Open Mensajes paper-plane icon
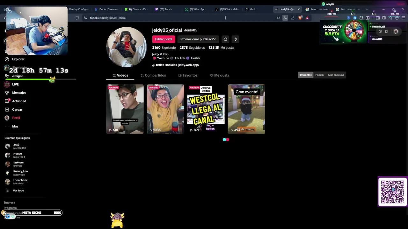The width and height of the screenshot is (408, 229). pyautogui.click(x=7, y=93)
